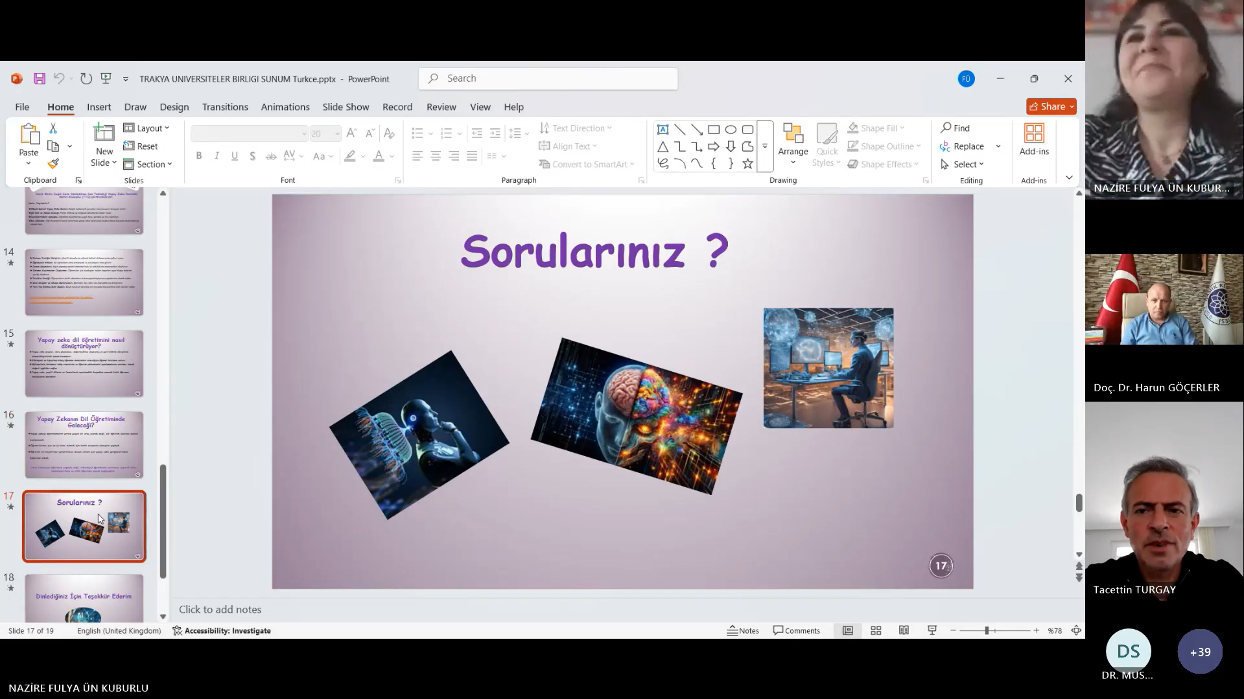Collapse the ribbon with the chevron
Screen dimensions: 1244x699
pos(1069,178)
